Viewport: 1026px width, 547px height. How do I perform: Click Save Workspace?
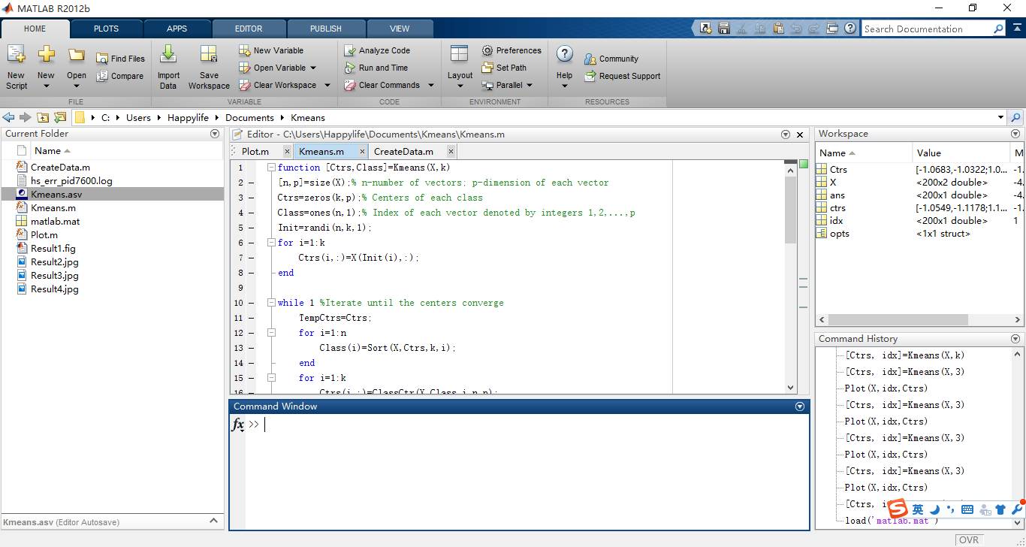[209, 66]
